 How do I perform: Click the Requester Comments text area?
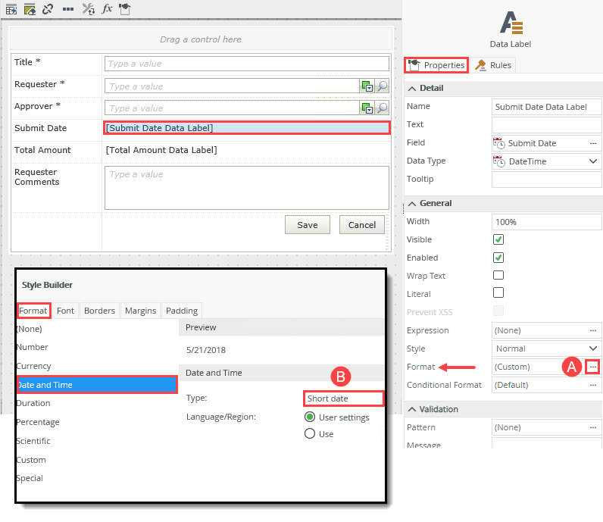click(247, 188)
